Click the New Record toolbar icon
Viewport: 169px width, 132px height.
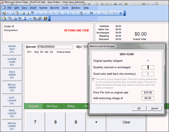(97, 13)
